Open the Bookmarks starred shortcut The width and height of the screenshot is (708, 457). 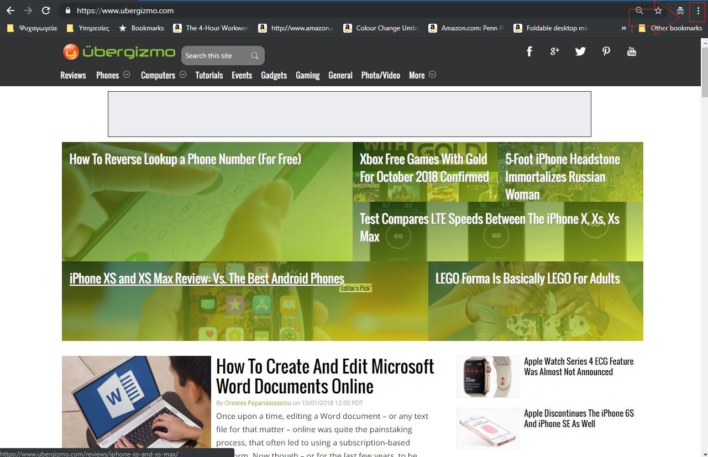(x=141, y=28)
